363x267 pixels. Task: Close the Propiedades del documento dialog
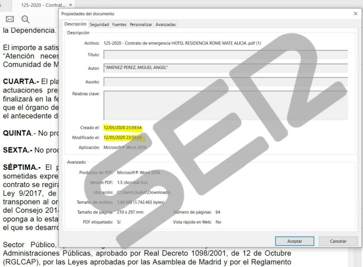(355, 13)
